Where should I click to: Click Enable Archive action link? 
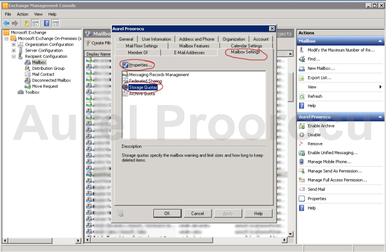click(x=321, y=126)
